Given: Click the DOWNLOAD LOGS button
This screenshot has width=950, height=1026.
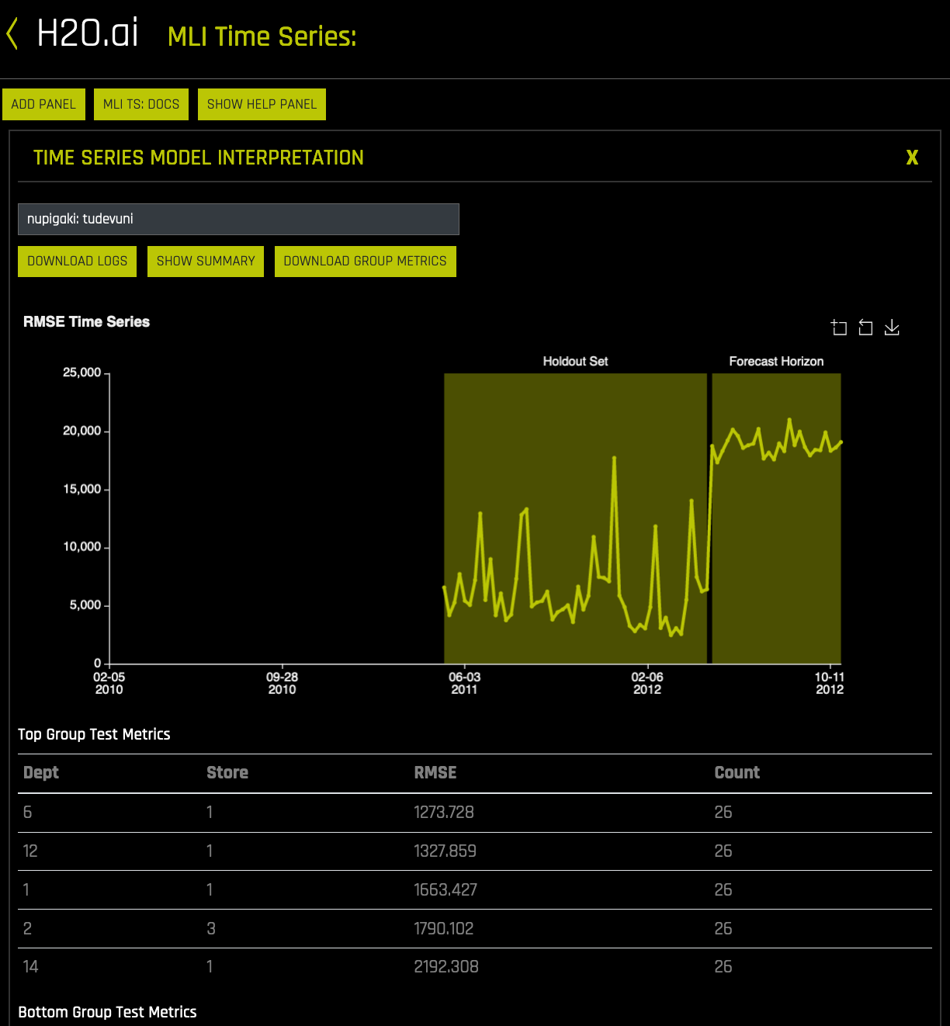Looking at the screenshot, I should point(77,261).
